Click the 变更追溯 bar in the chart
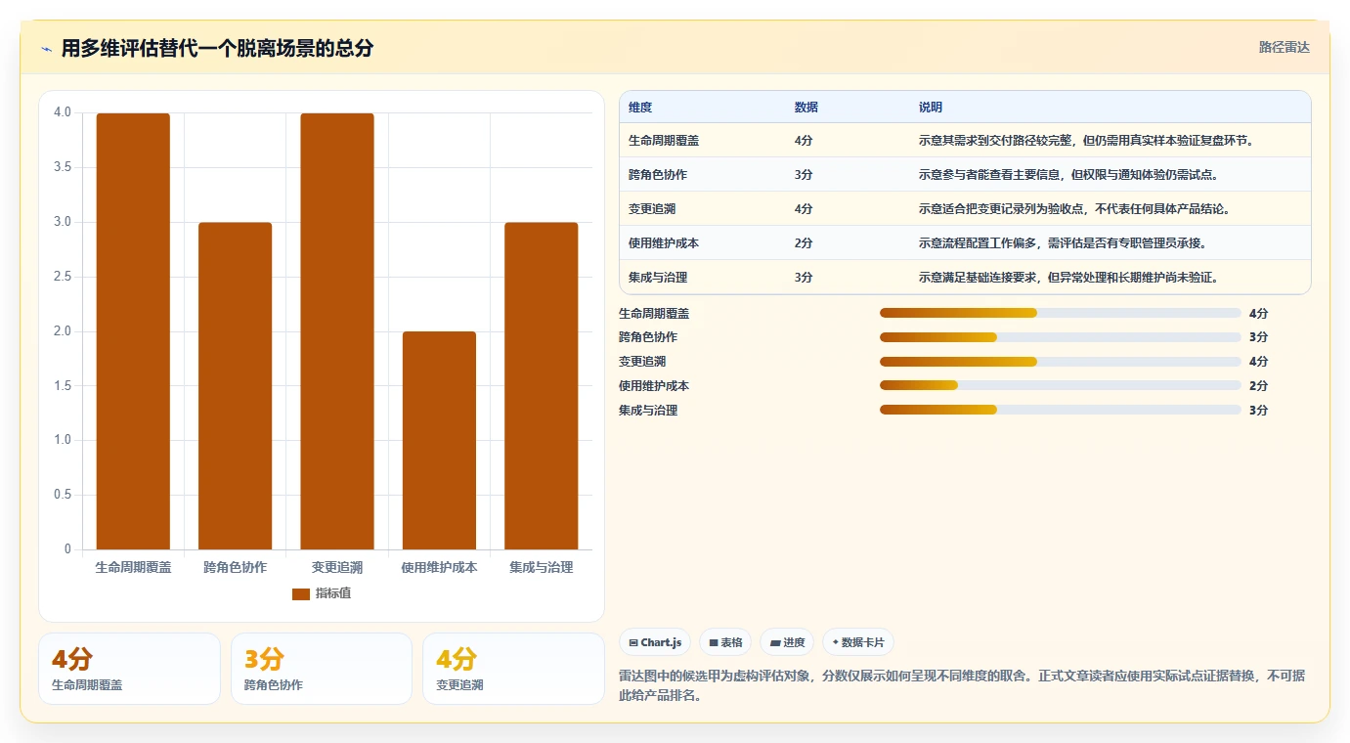This screenshot has width=1350, height=743. pos(337,331)
